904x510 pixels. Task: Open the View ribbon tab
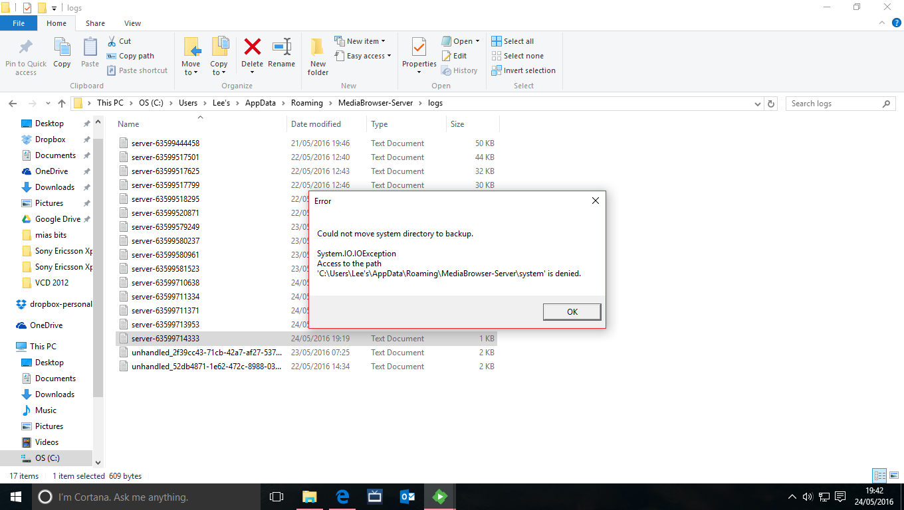click(132, 23)
